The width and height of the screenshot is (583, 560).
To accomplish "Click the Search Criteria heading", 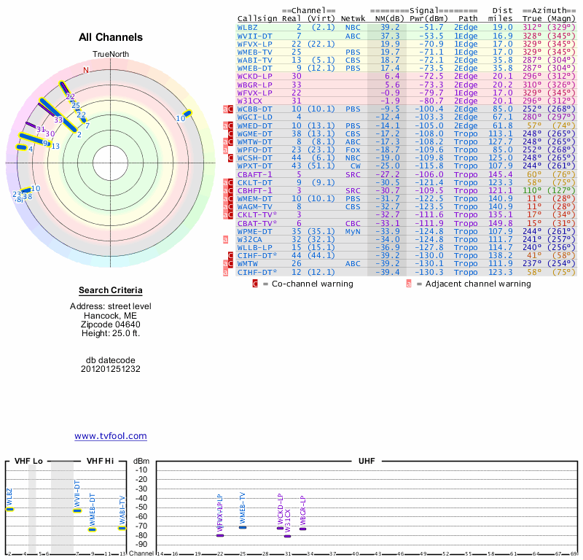I will pos(111,290).
